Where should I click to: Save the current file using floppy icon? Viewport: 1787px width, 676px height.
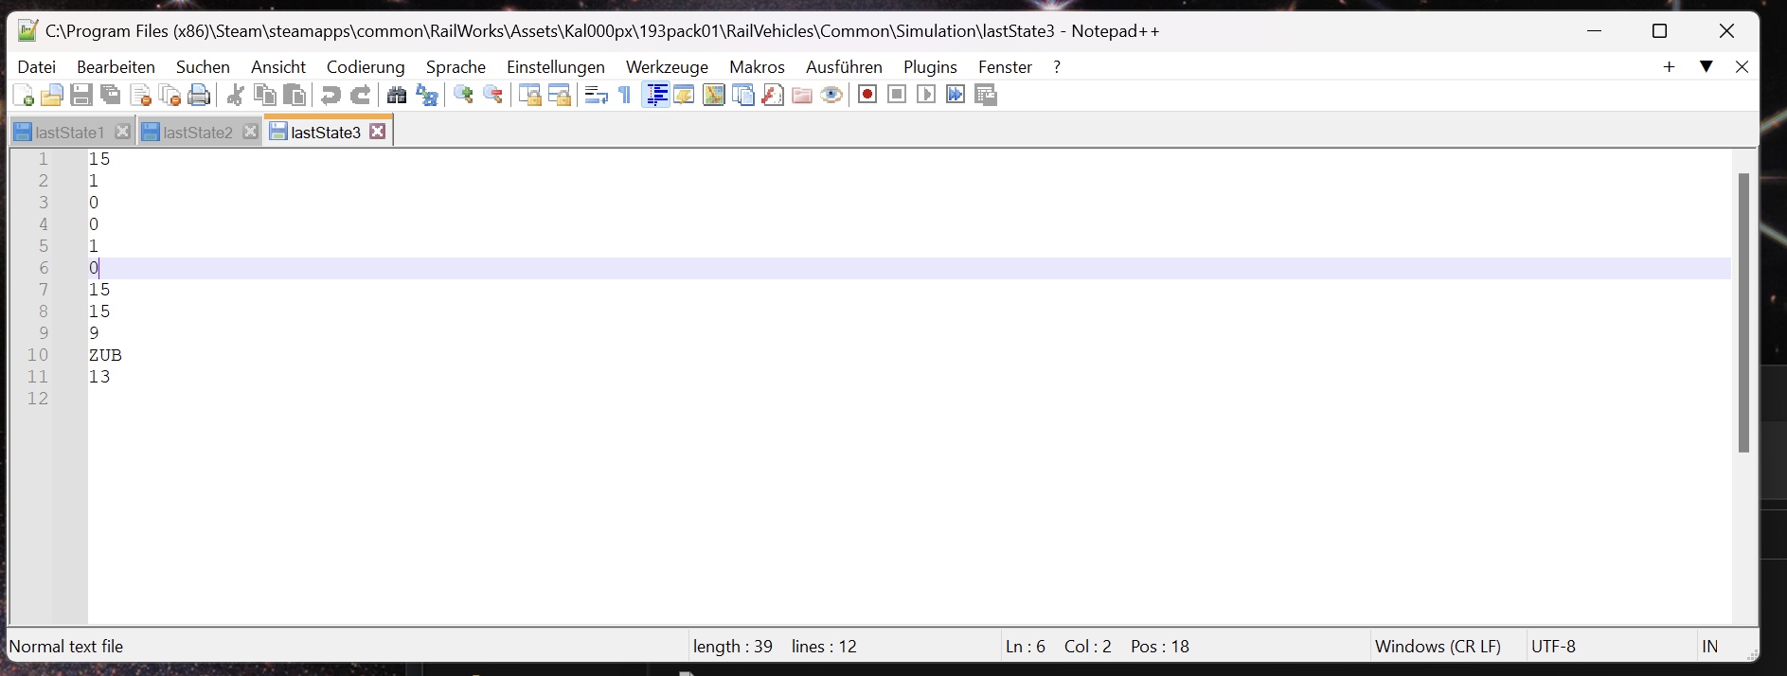(81, 95)
